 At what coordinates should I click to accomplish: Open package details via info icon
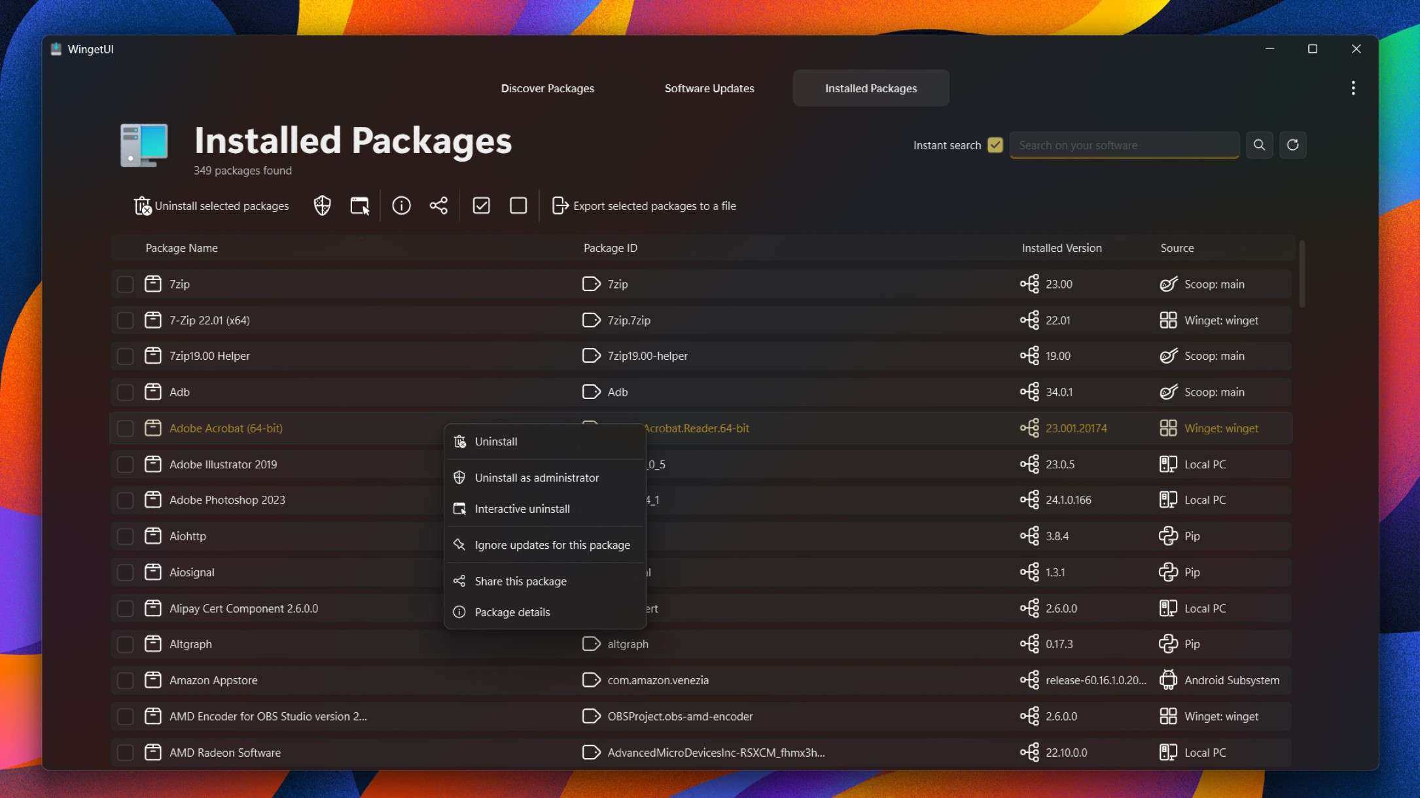tap(401, 206)
